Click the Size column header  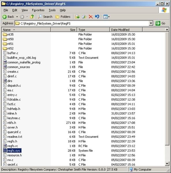point(64,30)
